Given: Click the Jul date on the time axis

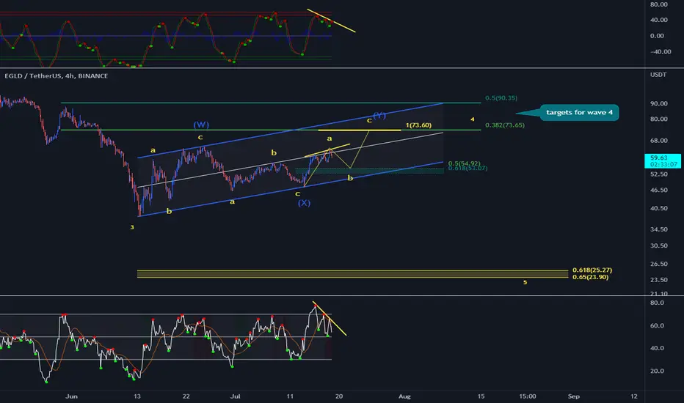Looking at the screenshot, I should pyautogui.click(x=235, y=396).
